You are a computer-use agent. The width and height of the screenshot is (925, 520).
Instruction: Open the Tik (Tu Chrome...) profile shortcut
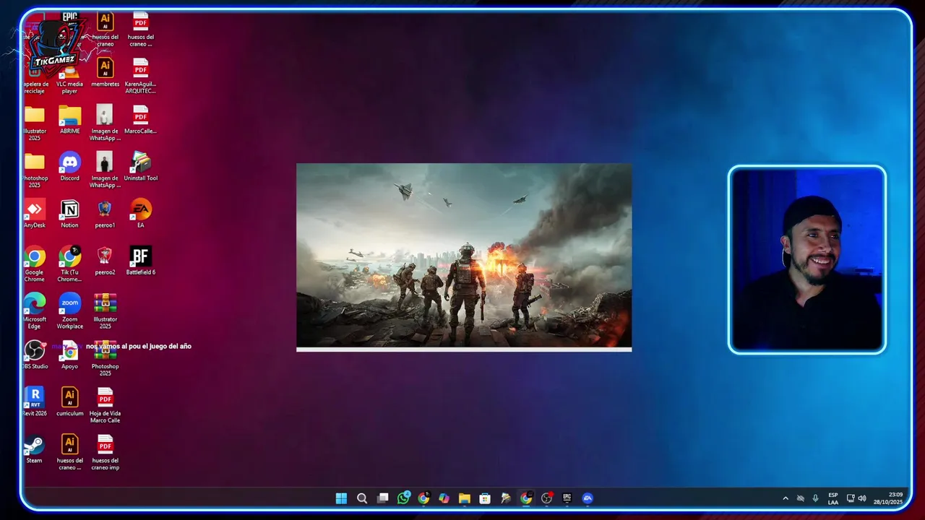69,264
